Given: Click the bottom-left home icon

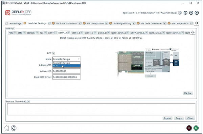Looking at the screenshot, I should tap(7, 128).
